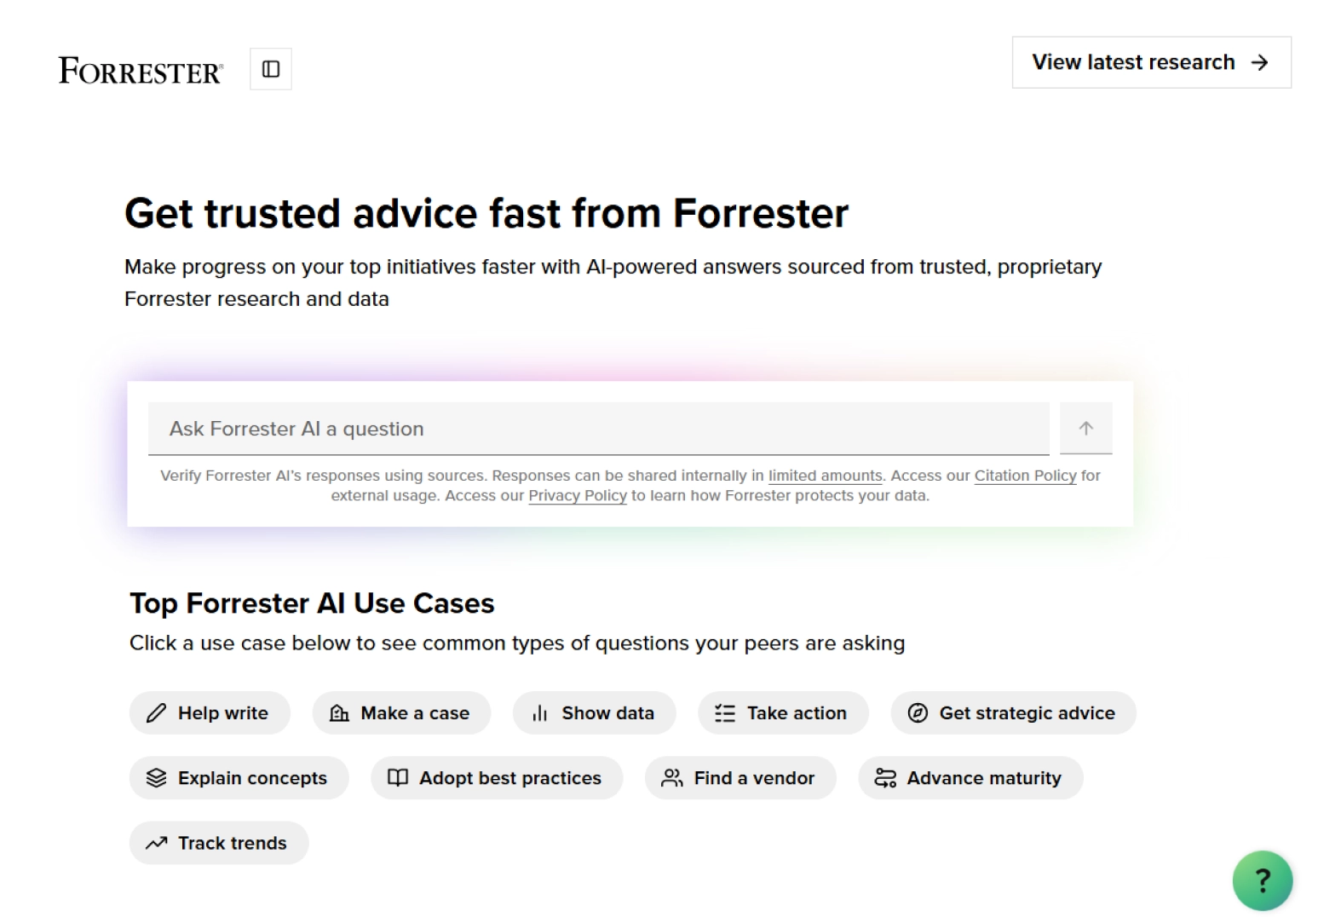Viewport: 1318px width, 923px height.
Task: Select Explain concepts use case
Action: click(239, 778)
